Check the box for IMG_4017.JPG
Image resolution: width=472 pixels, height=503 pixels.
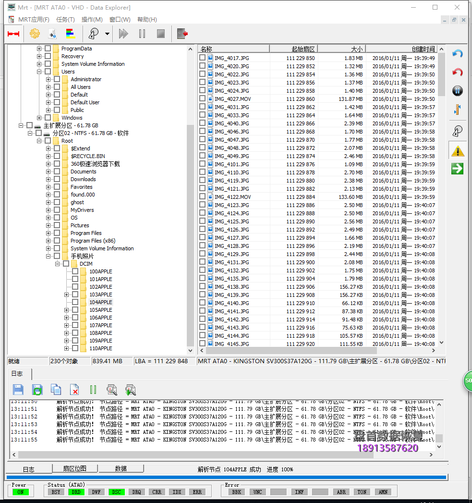[202, 58]
